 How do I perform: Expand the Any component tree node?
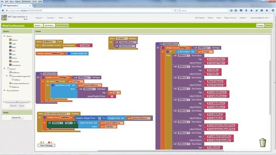tap(4, 90)
